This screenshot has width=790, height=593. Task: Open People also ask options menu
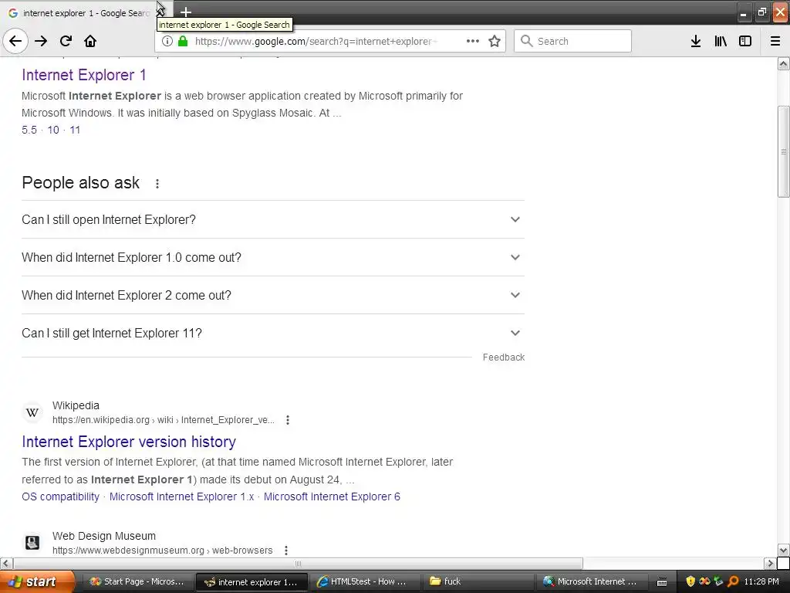[x=157, y=184]
